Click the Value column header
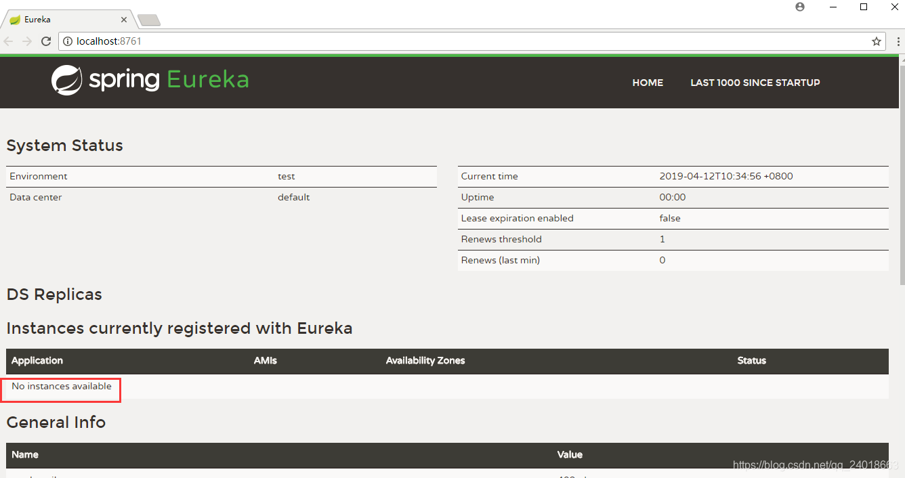This screenshot has width=905, height=478. click(570, 454)
